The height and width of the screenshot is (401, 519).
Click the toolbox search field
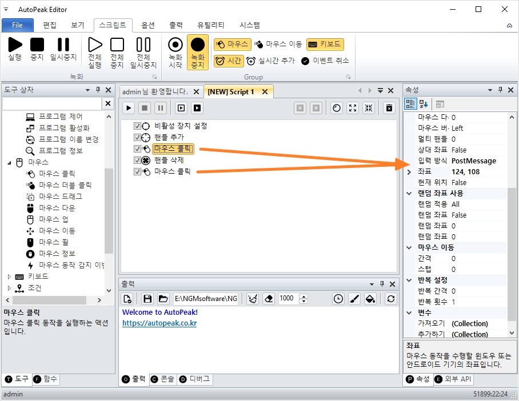[x=51, y=103]
